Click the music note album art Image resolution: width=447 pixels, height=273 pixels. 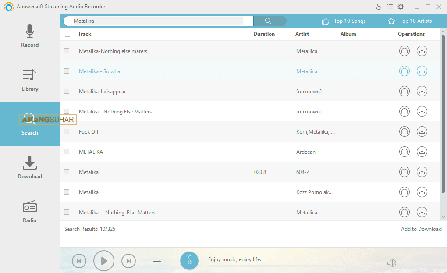tap(189, 260)
